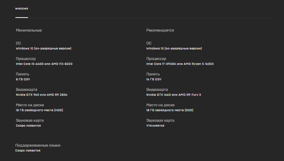This screenshot has width=284, height=161.
Task: Click recommended OS Windows 10 text
Action: click(174, 48)
